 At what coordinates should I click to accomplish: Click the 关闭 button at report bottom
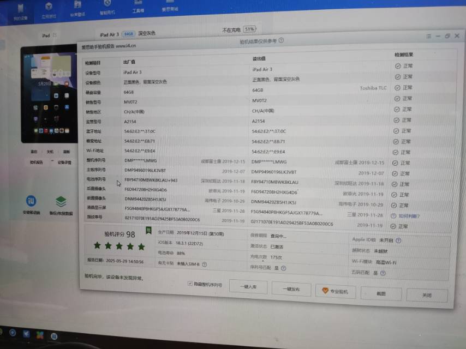427,295
